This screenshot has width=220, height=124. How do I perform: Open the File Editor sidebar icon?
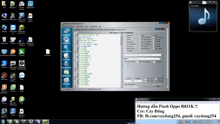66,57
